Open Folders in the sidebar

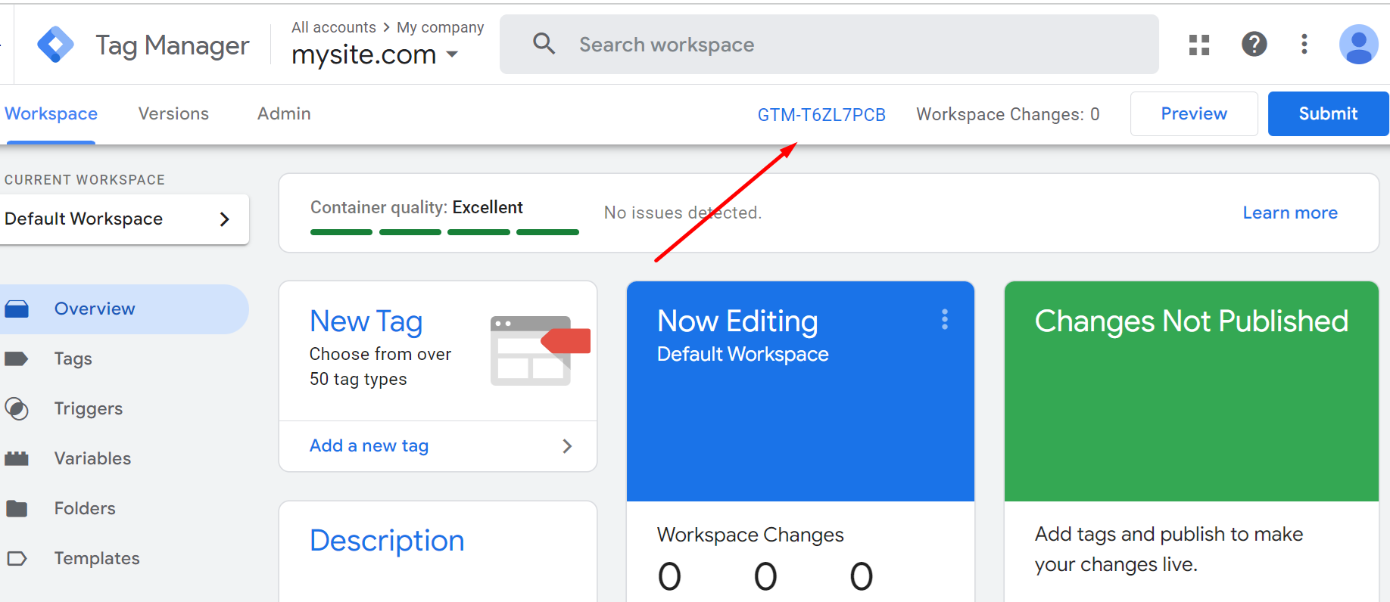coord(85,508)
